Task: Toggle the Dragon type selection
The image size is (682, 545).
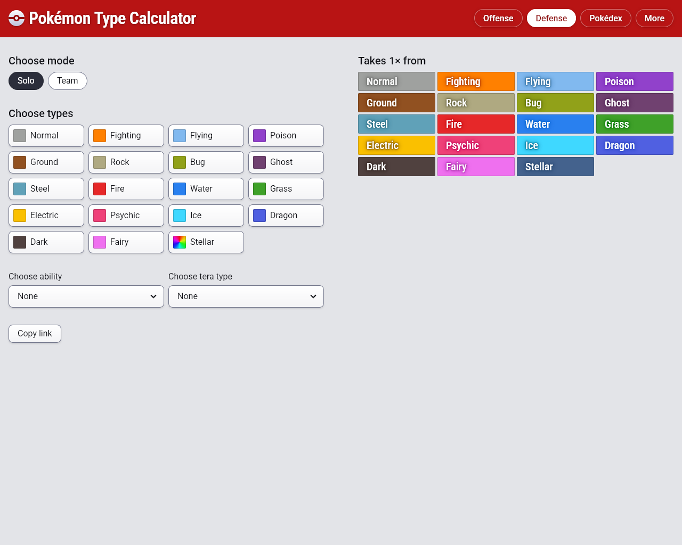Action: 286,216
